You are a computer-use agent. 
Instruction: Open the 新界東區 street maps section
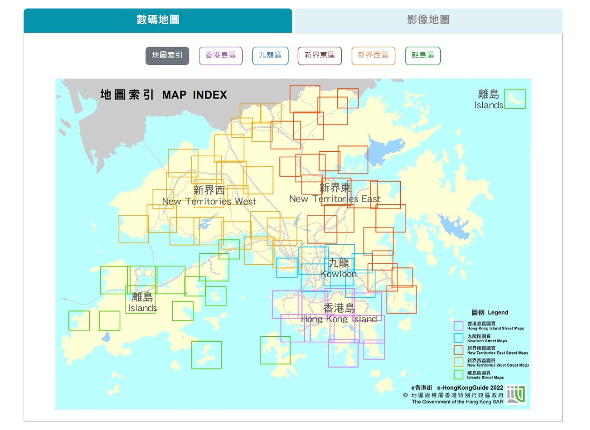pyautogui.click(x=320, y=55)
